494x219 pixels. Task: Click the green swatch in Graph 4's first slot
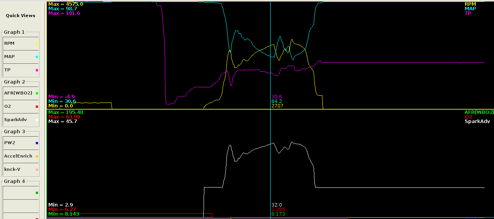[x=37, y=193]
